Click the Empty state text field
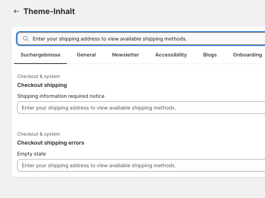The height and width of the screenshot is (198, 265). coord(141,165)
